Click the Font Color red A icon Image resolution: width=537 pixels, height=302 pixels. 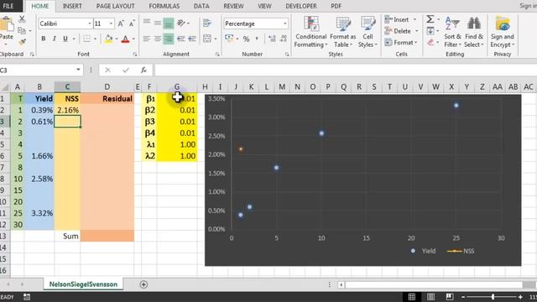coord(125,39)
